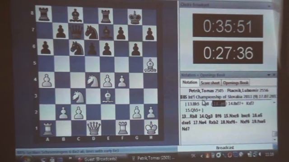Open the Notation panel header dropdown arrow
Viewport: 289px width, 162px height.
coord(269,75)
